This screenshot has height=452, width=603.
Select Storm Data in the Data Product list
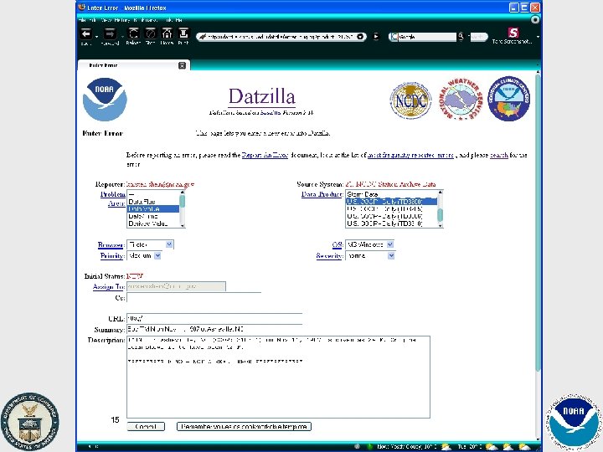point(391,194)
